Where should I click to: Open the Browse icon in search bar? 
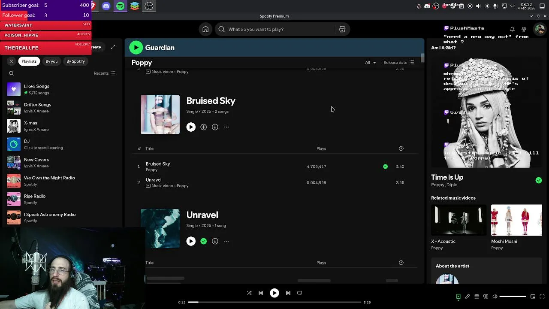pos(342,29)
